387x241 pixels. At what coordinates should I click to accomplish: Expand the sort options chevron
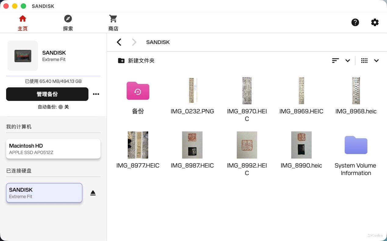[348, 61]
